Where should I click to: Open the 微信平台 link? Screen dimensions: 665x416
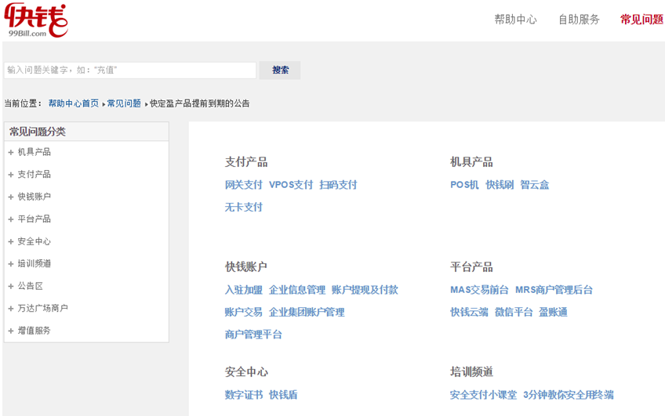click(x=514, y=313)
